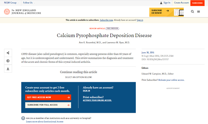The width and height of the screenshot is (208, 124).
Task: Click the share icon in sidebar
Action: (8, 53)
